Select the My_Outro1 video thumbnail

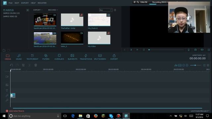[99, 20]
